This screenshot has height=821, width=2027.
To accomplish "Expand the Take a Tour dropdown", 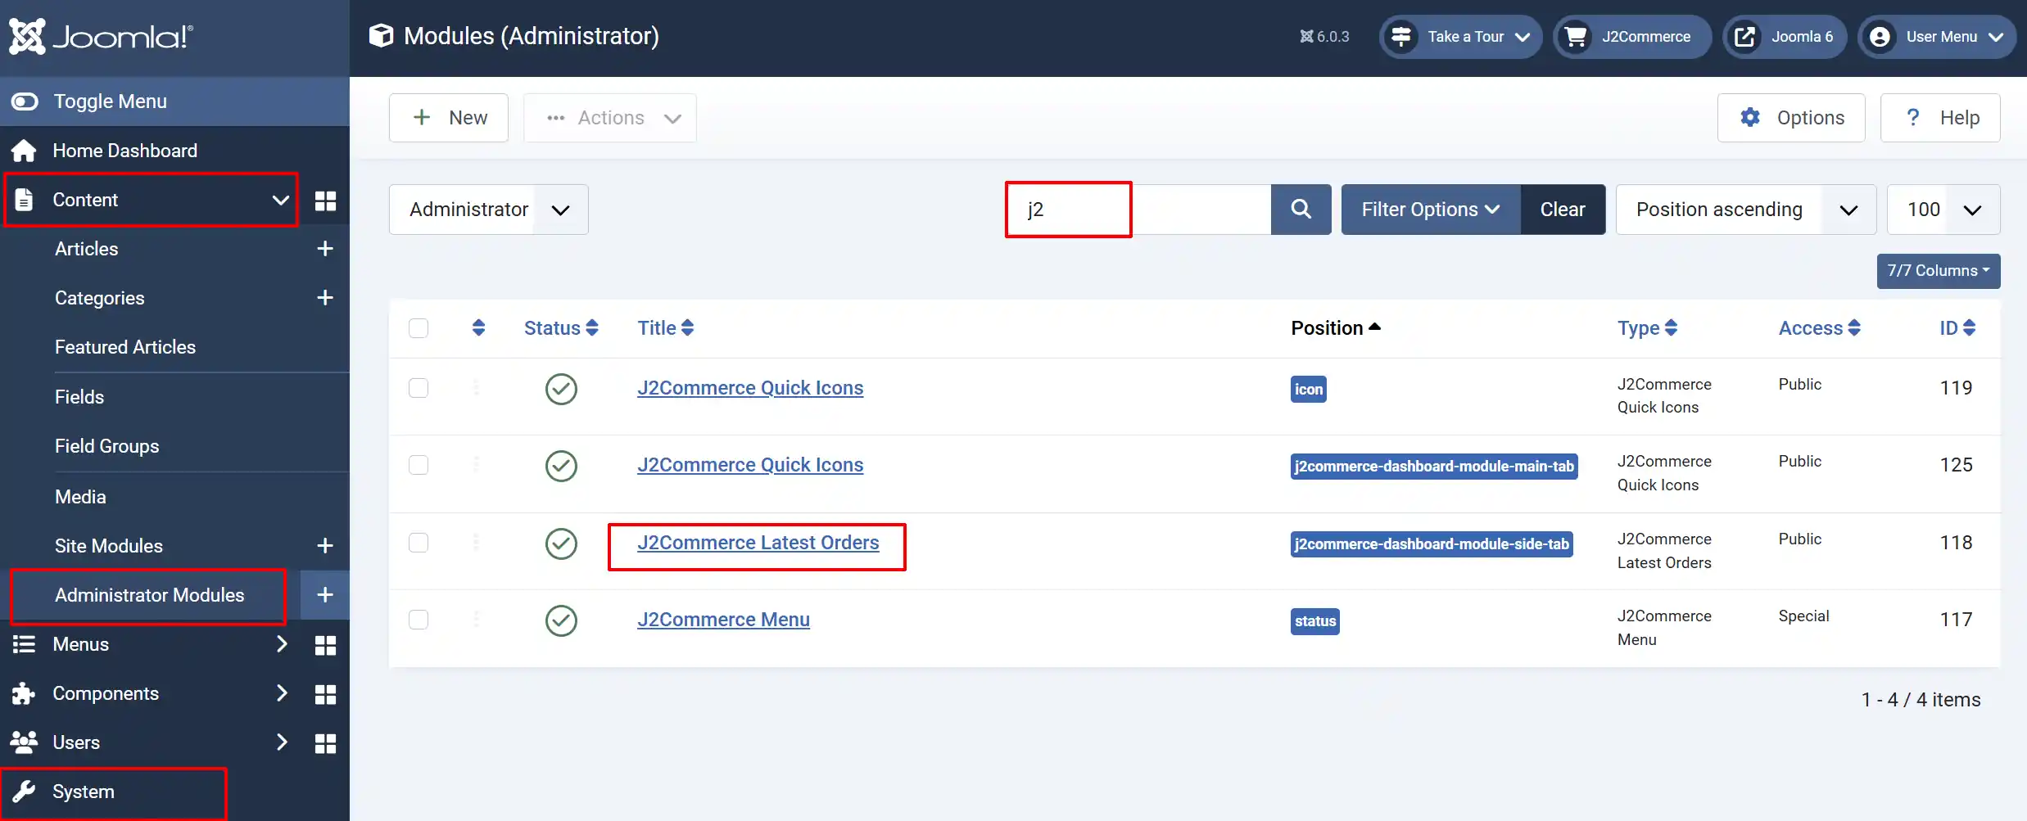I will pyautogui.click(x=1461, y=37).
